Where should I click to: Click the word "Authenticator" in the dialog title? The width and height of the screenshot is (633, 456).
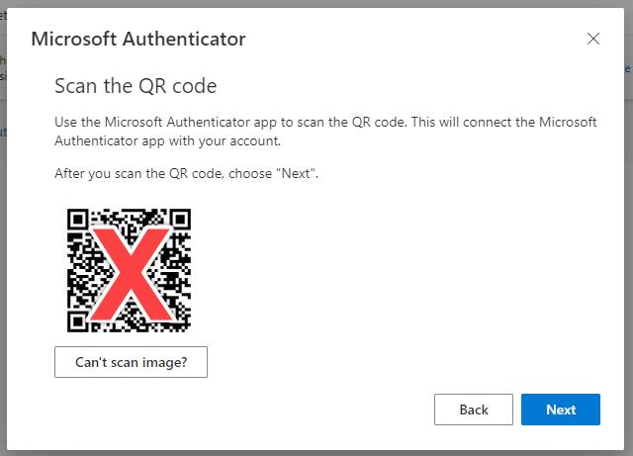[x=184, y=40]
